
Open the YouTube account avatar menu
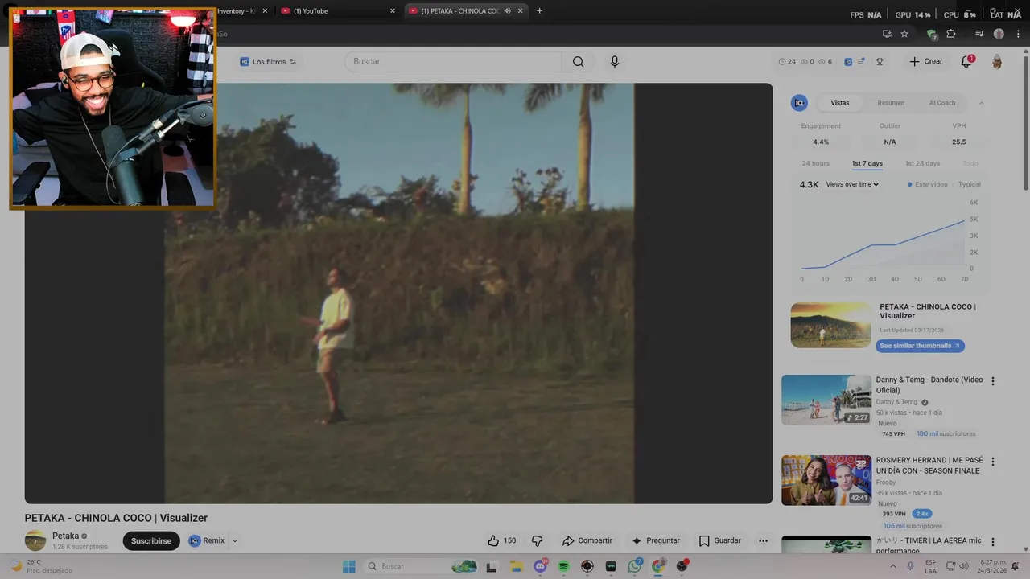[x=997, y=62]
